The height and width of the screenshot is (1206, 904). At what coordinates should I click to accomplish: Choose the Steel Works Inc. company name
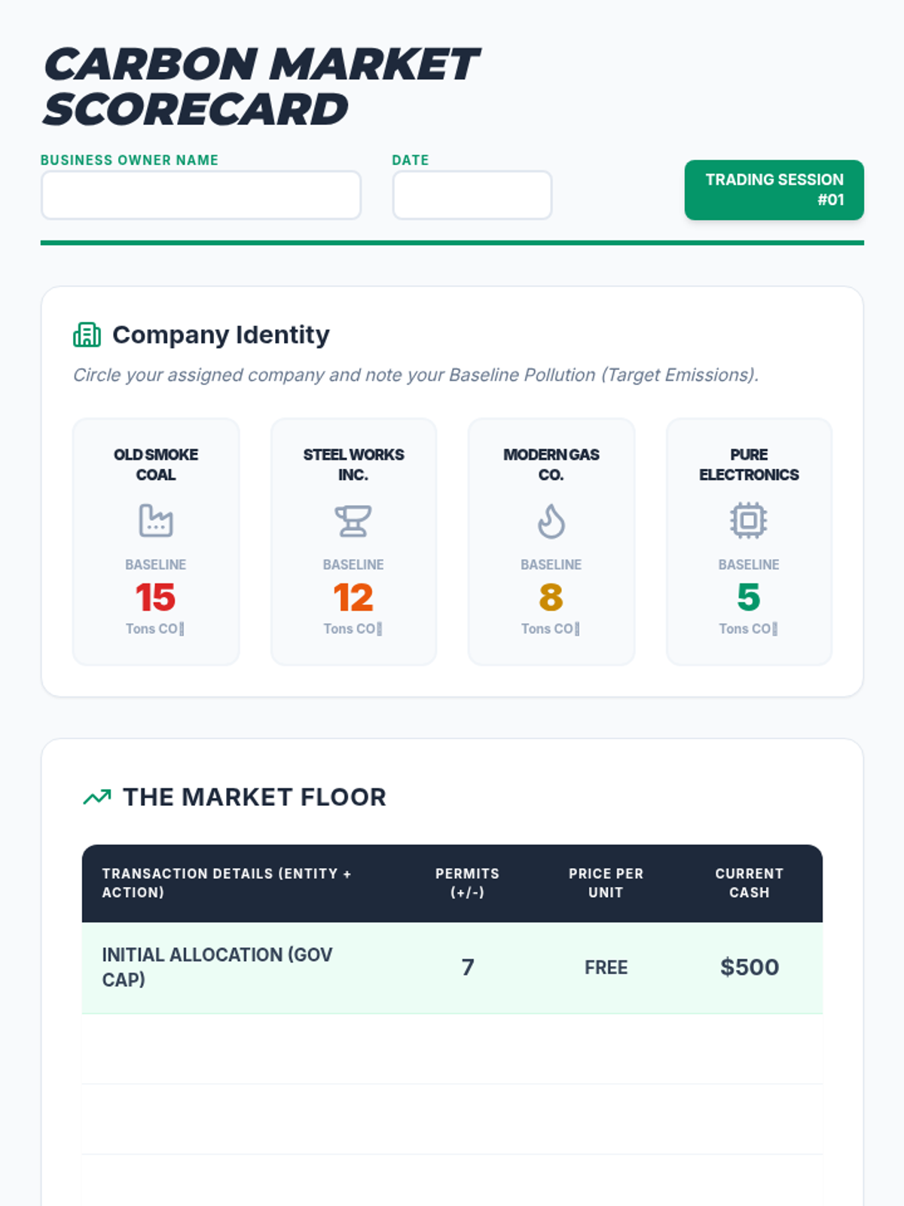pos(353,464)
